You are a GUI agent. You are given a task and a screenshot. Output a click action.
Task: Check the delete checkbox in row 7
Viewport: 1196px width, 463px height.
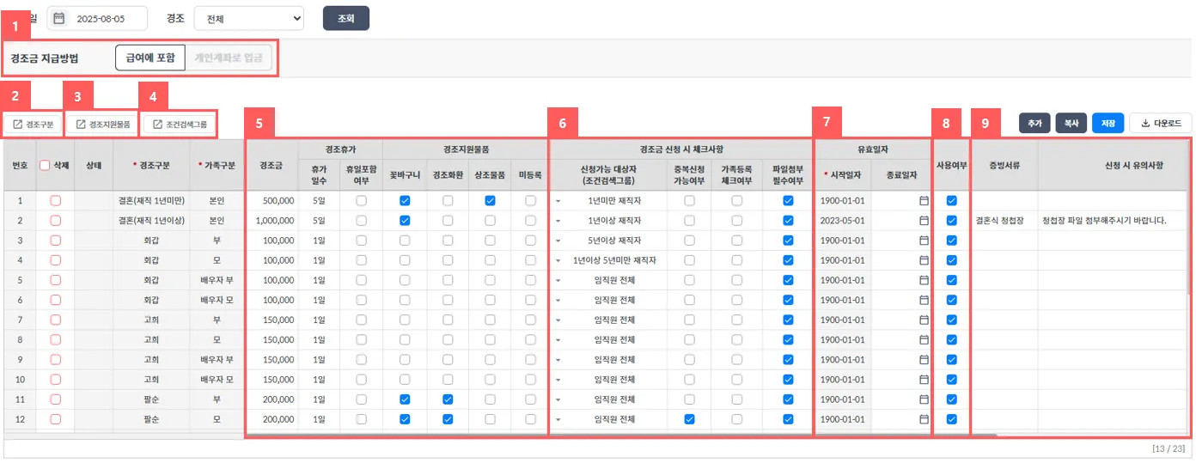[56, 320]
